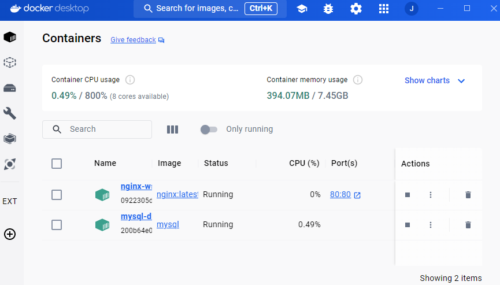500x285 pixels.
Task: Sort by Port(s) column header
Action: pos(344,163)
